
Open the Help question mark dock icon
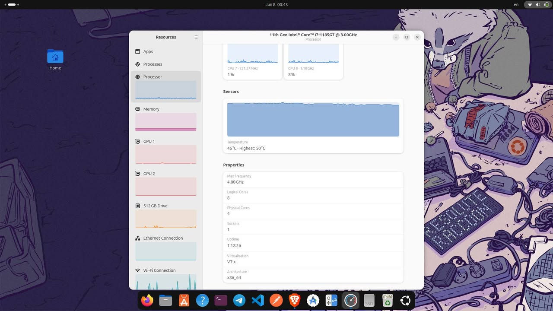(x=202, y=300)
